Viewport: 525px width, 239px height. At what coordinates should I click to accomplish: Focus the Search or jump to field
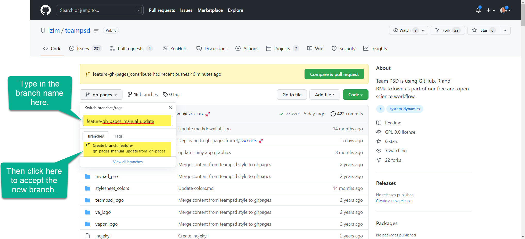(100, 10)
